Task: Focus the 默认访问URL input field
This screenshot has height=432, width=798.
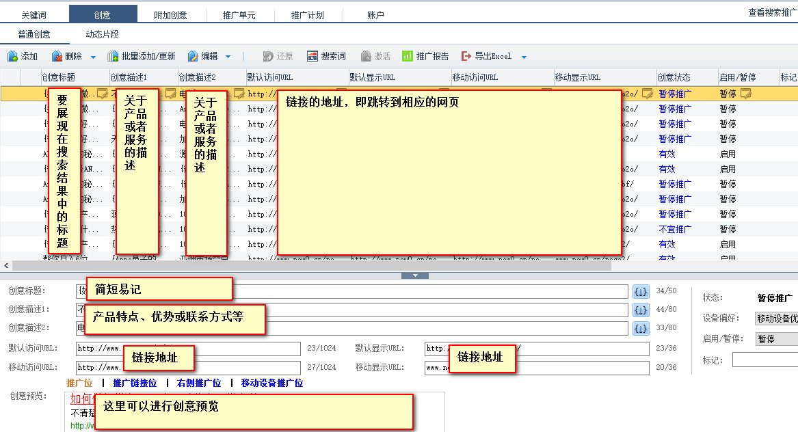Action: (x=188, y=349)
